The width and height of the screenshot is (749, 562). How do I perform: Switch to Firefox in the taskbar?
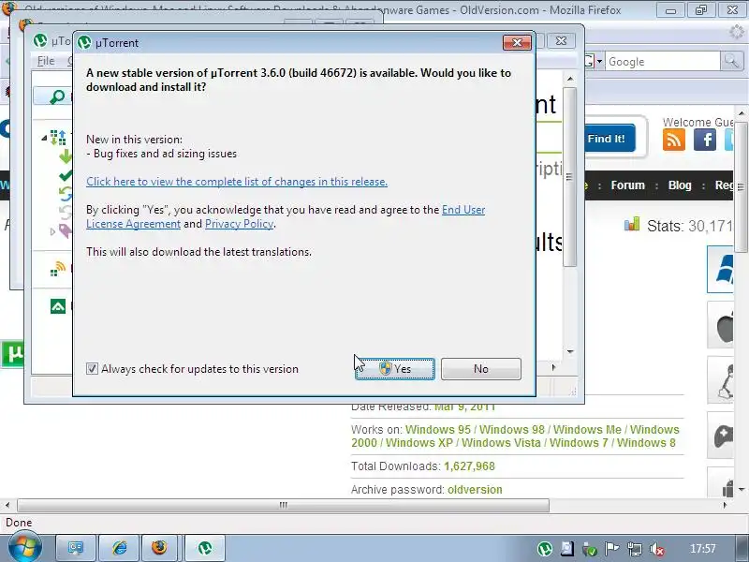[159, 548]
